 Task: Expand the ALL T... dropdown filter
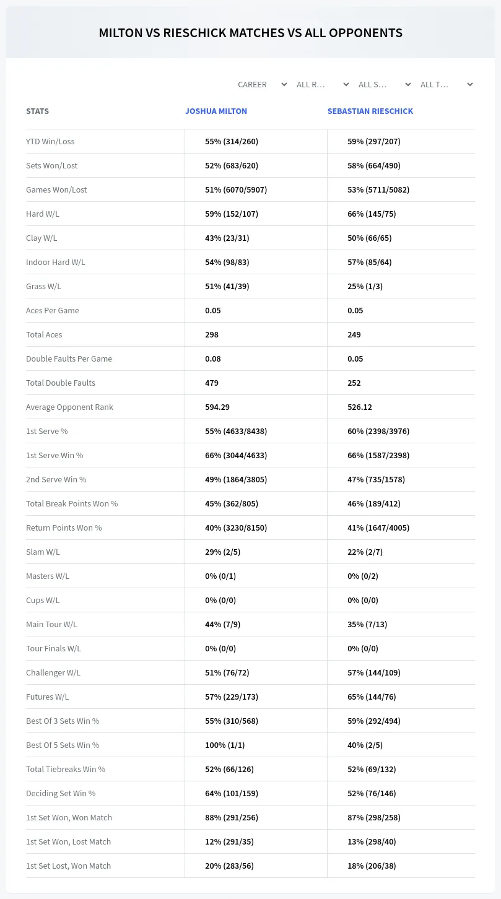(447, 84)
